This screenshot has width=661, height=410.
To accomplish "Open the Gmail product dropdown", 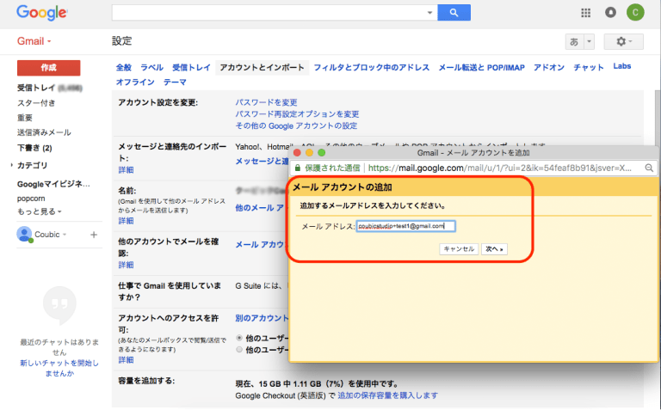I will tap(34, 41).
